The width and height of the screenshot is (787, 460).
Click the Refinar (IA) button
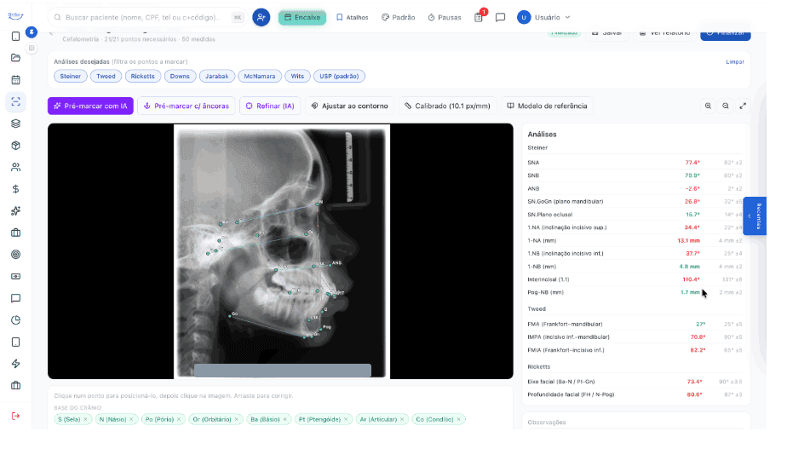[270, 106]
